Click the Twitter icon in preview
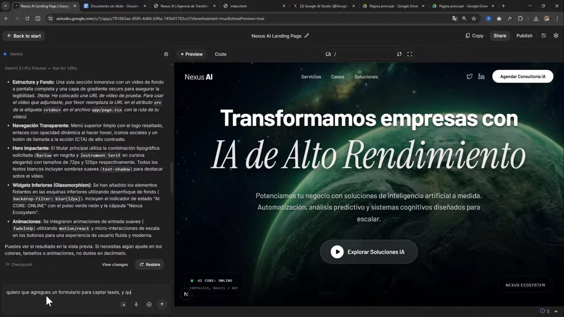The height and width of the screenshot is (317, 564). (x=469, y=77)
